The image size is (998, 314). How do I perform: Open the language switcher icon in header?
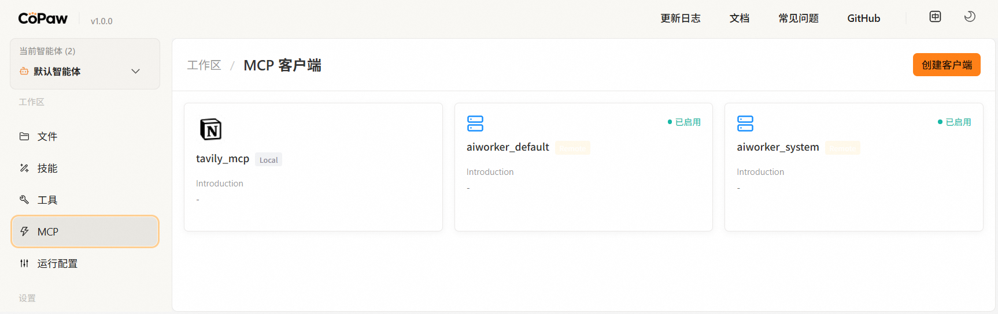935,17
